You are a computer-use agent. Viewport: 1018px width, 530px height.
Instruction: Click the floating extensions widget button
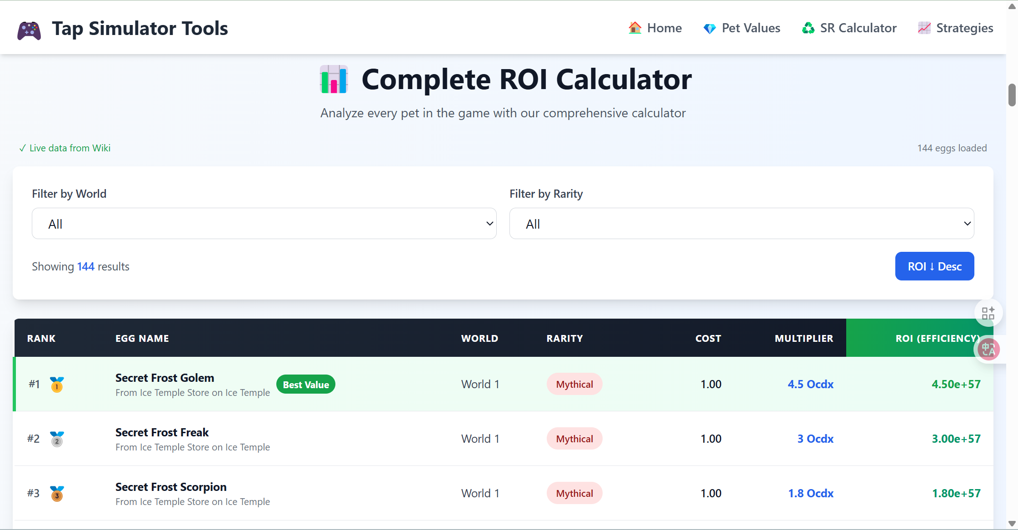(988, 313)
